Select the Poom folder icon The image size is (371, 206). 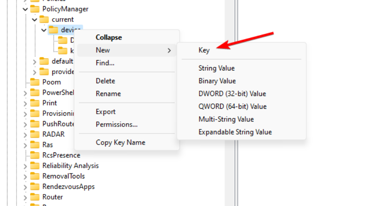coord(35,82)
